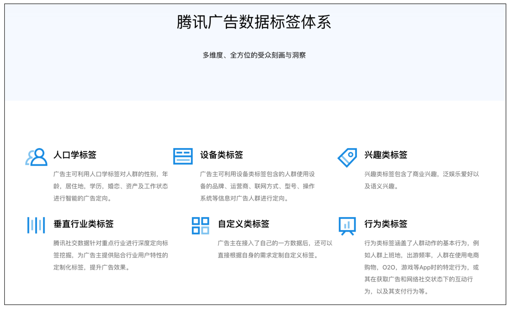This screenshot has height=309, width=510.
Task: Click the subtitle 多维度、全方位的受众刻画与洞察
Action: [254, 55]
